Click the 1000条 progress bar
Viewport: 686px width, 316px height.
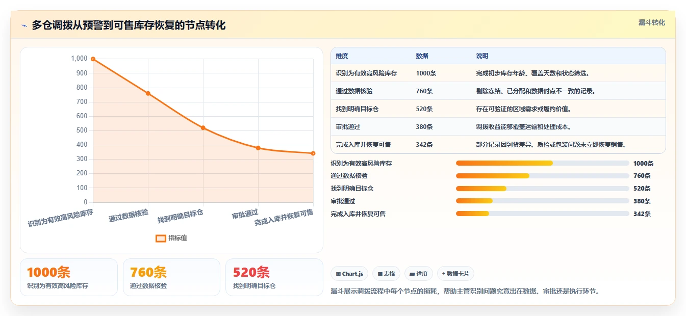(x=543, y=163)
